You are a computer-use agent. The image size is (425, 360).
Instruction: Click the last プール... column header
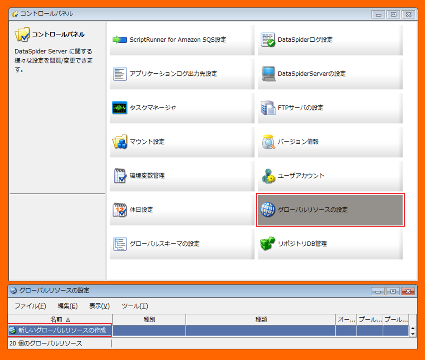pyautogui.click(x=396, y=320)
